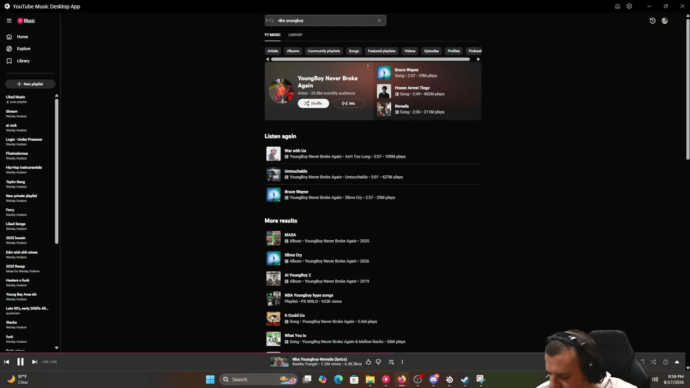This screenshot has width=690, height=388.
Task: Switch to the LIBRARY tab
Action: 295,35
